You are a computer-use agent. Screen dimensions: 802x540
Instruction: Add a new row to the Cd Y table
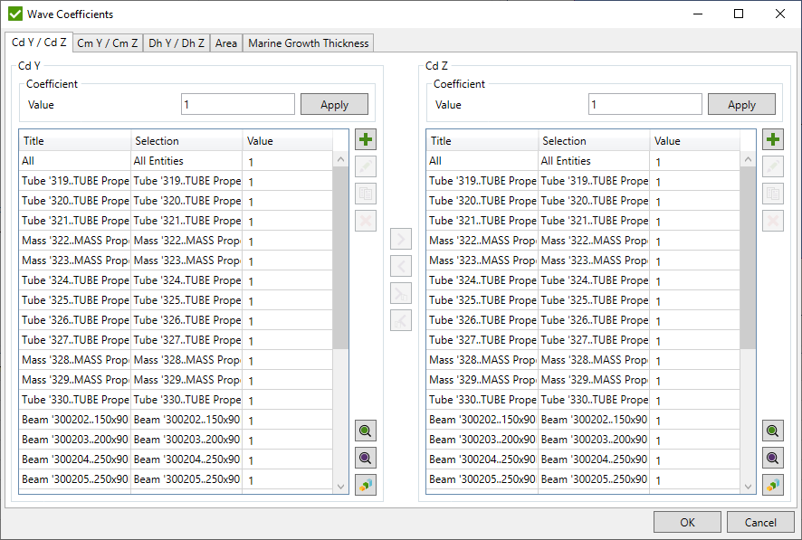point(365,139)
